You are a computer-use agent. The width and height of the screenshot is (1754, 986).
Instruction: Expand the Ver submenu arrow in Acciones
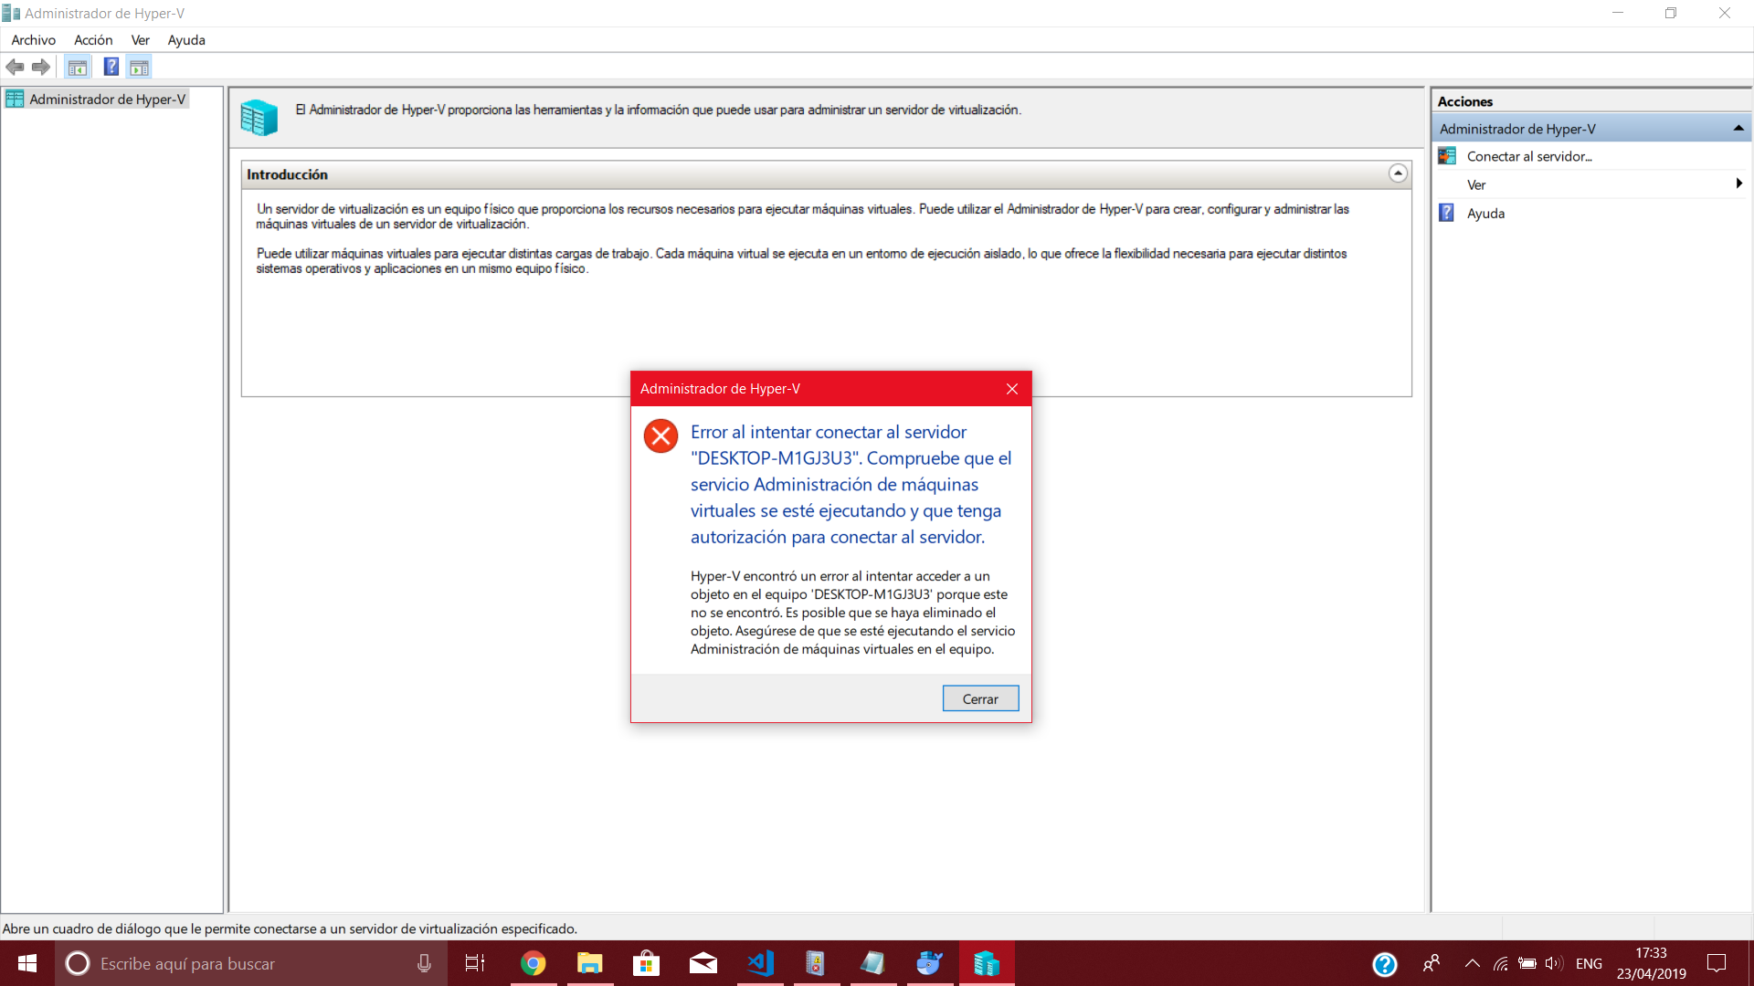point(1738,184)
